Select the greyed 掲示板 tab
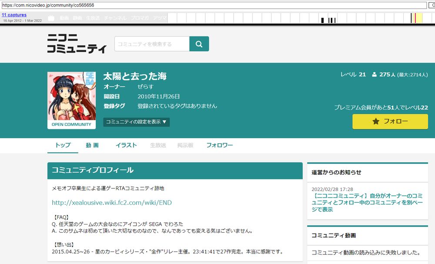This screenshot has height=264, width=435. click(185, 145)
